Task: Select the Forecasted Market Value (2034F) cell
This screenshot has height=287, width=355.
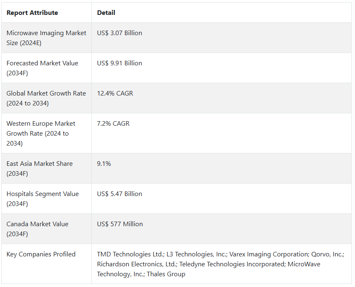Action: [x=42, y=68]
